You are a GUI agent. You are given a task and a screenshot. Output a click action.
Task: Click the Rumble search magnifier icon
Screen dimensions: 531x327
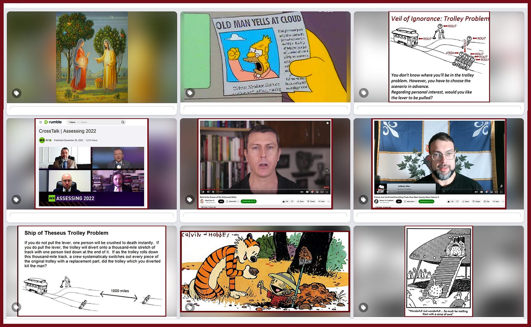coord(123,122)
